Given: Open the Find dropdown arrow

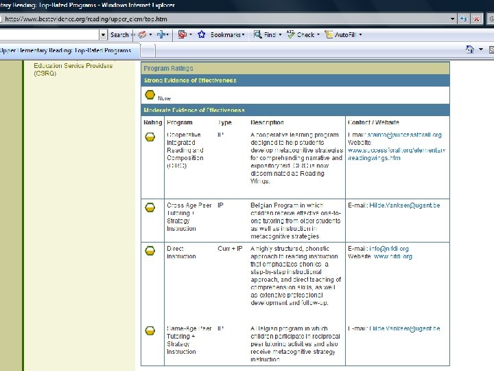Looking at the screenshot, I should point(280,35).
